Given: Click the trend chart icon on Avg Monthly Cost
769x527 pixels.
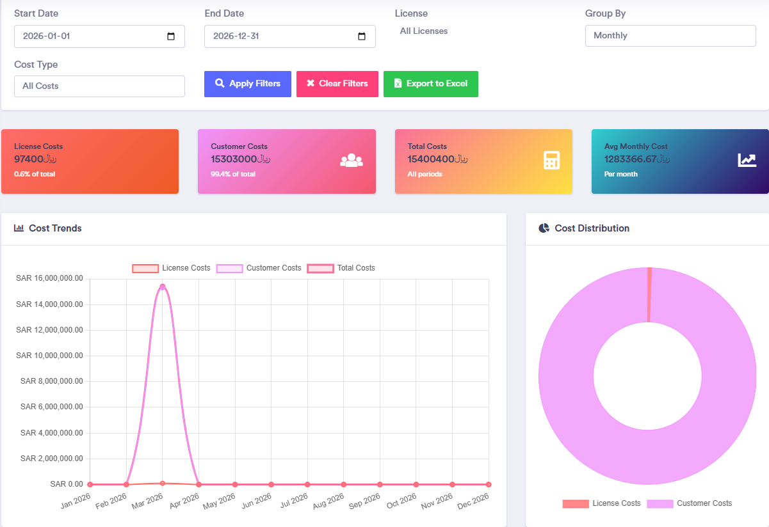Looking at the screenshot, I should (x=747, y=161).
